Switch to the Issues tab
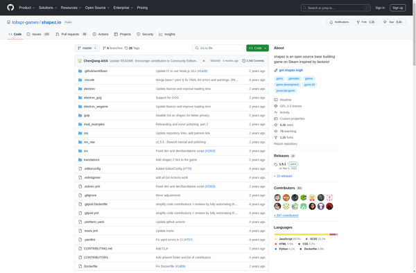The height and width of the screenshot is (273, 416). (38, 34)
